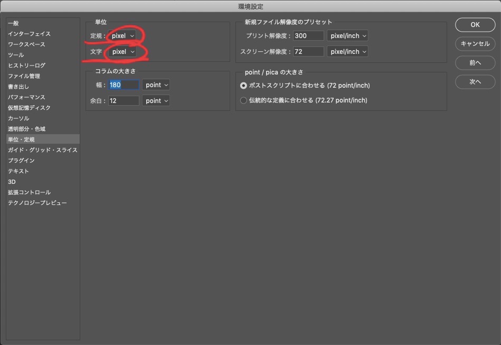Switch to the 一般 preferences section

click(x=13, y=23)
